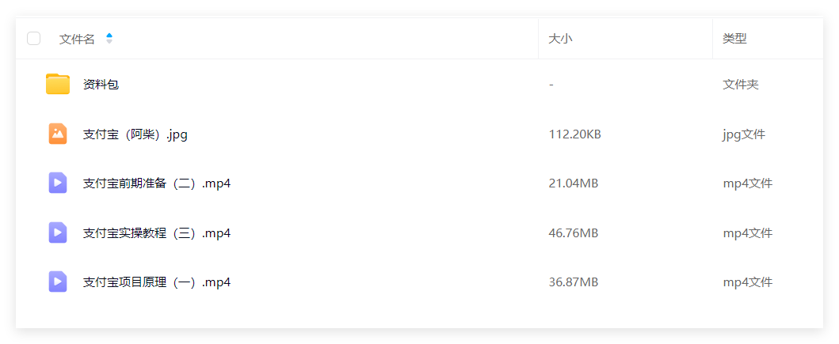
Task: Open 支付宝项目原理（一）.mp4 file name
Action: 157,282
